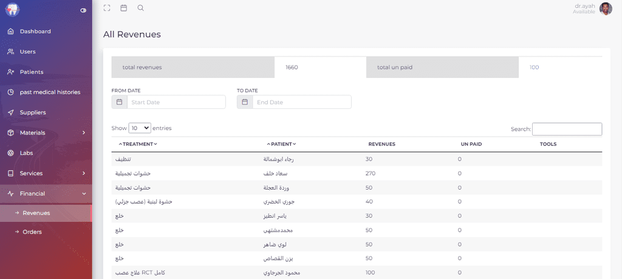Open the dr.ayah profile avatar
This screenshot has height=279, width=622.
(x=606, y=9)
